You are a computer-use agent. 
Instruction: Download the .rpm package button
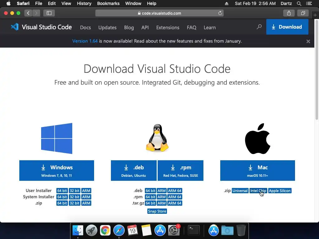(x=180, y=171)
